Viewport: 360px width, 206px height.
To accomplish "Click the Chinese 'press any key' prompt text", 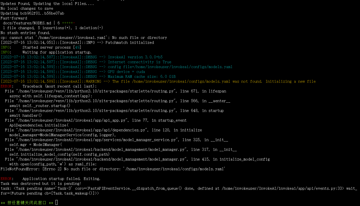I will pyautogui.click(x=27, y=203).
